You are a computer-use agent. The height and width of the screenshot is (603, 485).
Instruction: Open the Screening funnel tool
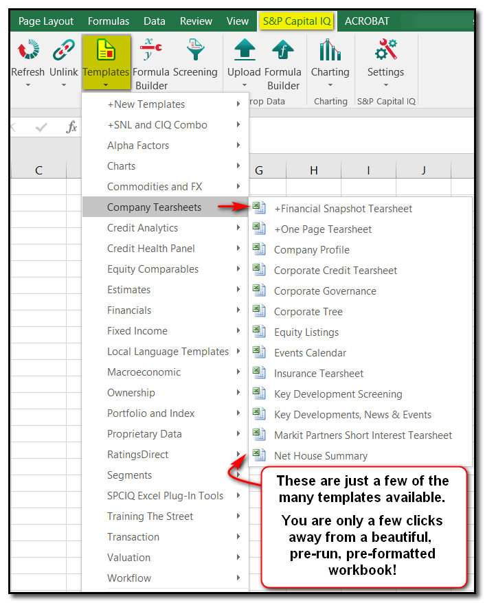[195, 49]
